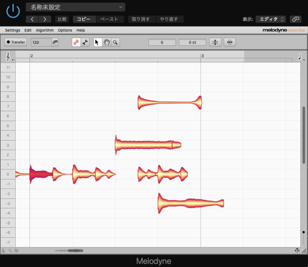Click the pitch correction macro icon
The width and height of the screenshot is (308, 267).
pyautogui.click(x=215, y=42)
